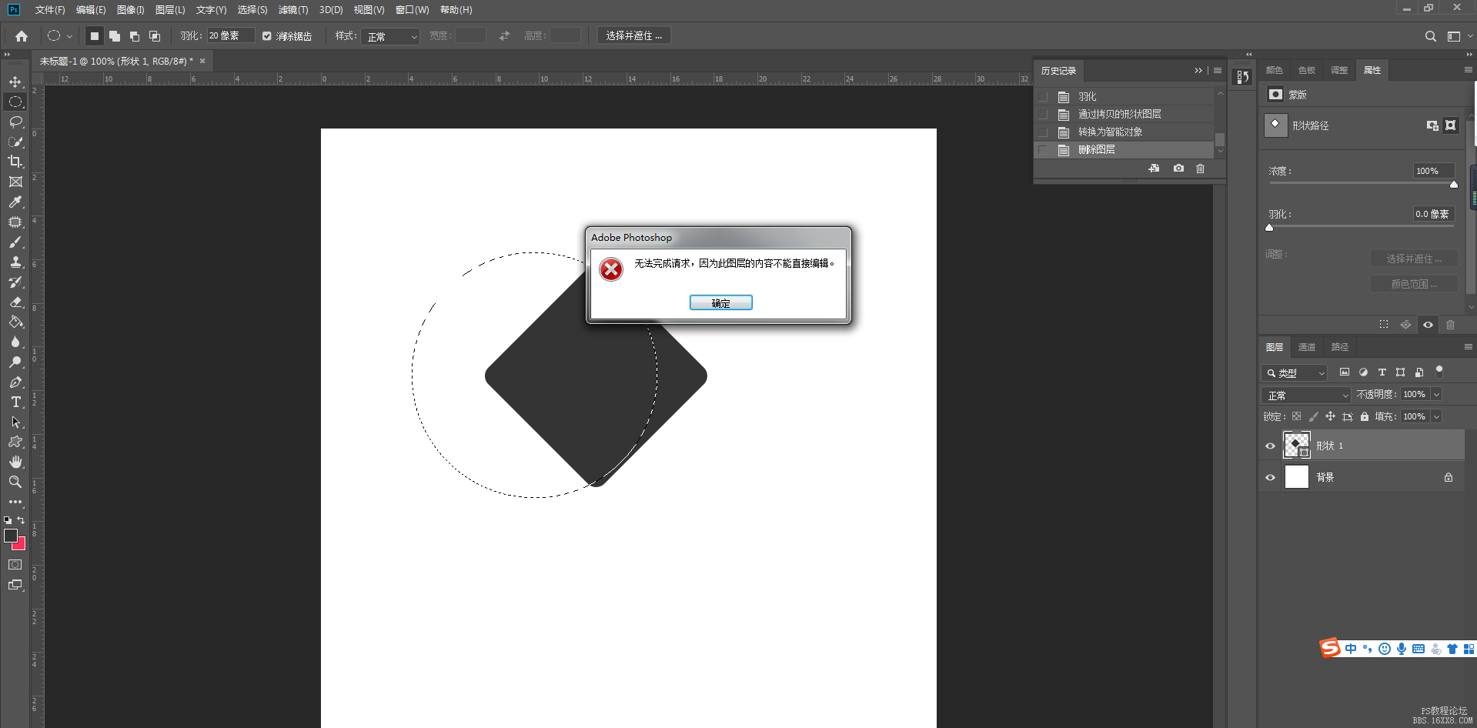The width and height of the screenshot is (1477, 728).
Task: Open the 滤镜(T) menu
Action: pyautogui.click(x=293, y=10)
